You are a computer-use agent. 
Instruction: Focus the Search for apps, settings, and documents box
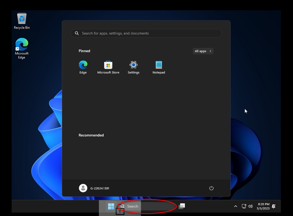point(146,33)
